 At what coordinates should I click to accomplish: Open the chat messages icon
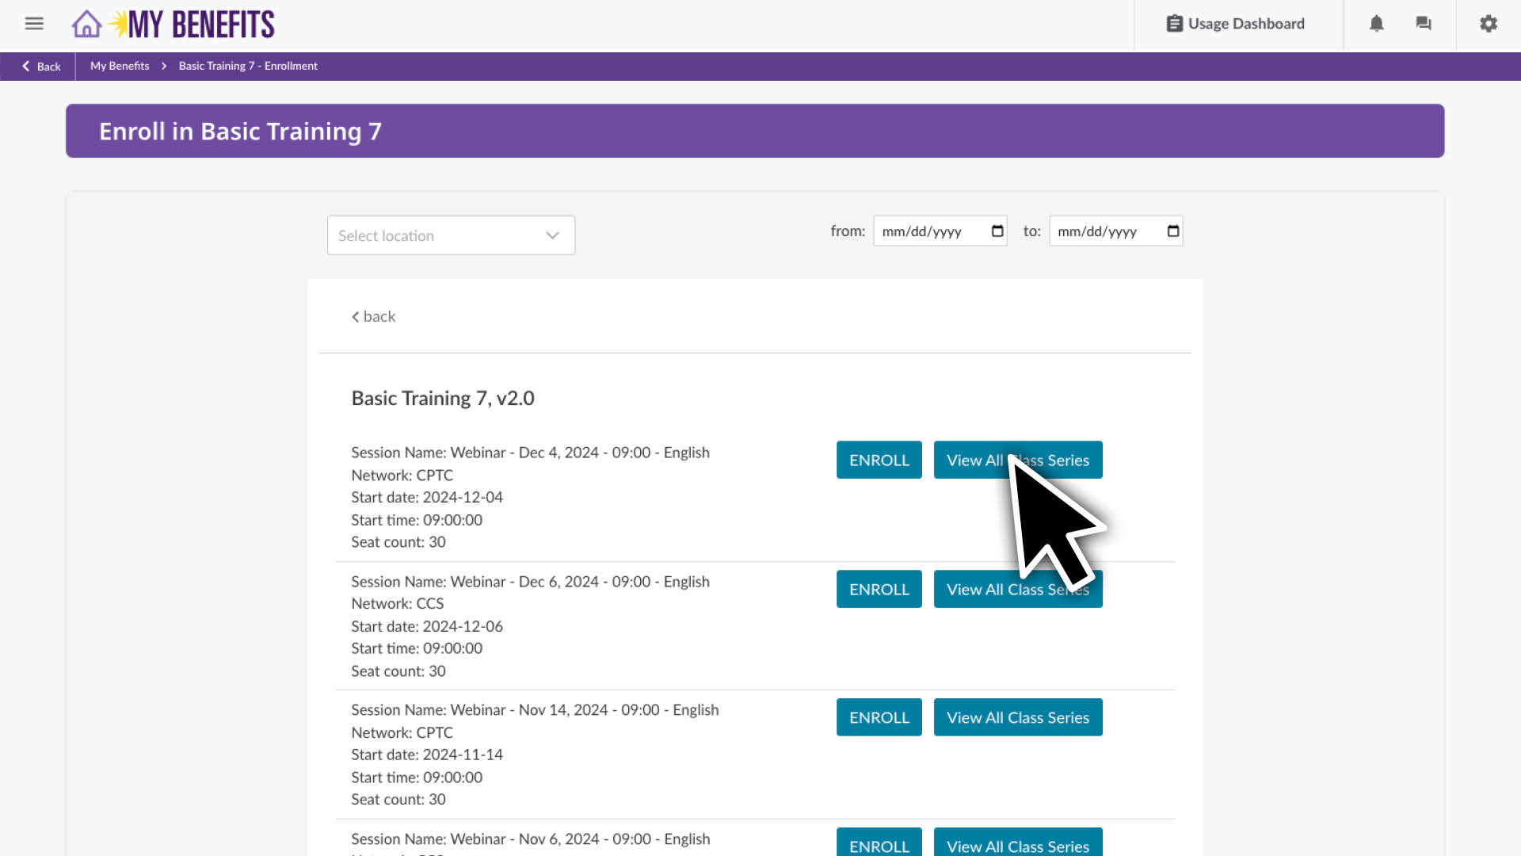tap(1424, 23)
